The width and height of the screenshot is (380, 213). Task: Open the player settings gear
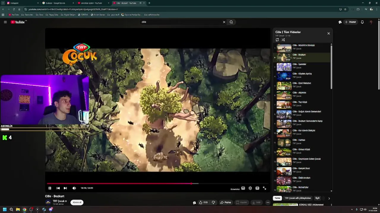pyautogui.click(x=250, y=188)
